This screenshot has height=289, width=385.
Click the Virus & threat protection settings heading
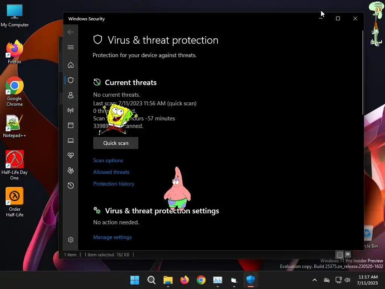162,211
